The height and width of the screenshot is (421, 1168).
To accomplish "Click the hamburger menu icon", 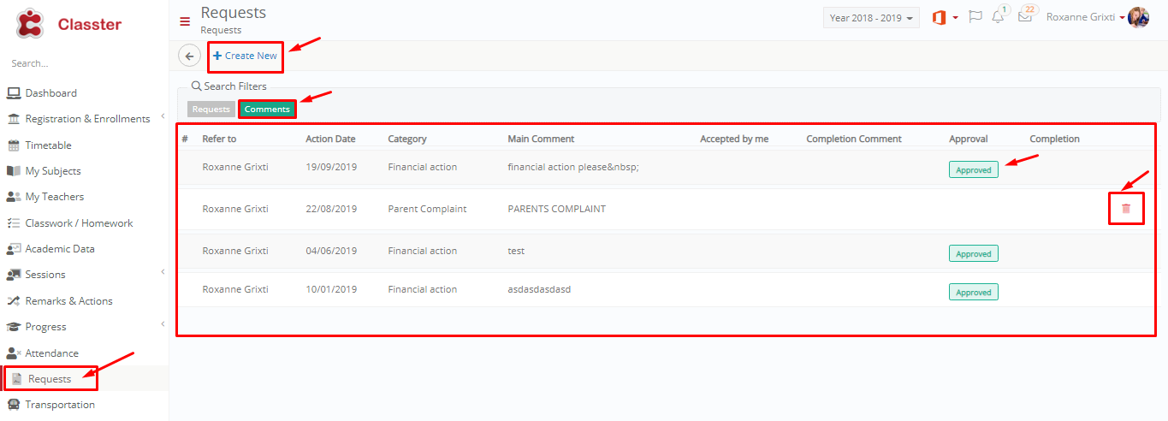I will click(x=185, y=21).
